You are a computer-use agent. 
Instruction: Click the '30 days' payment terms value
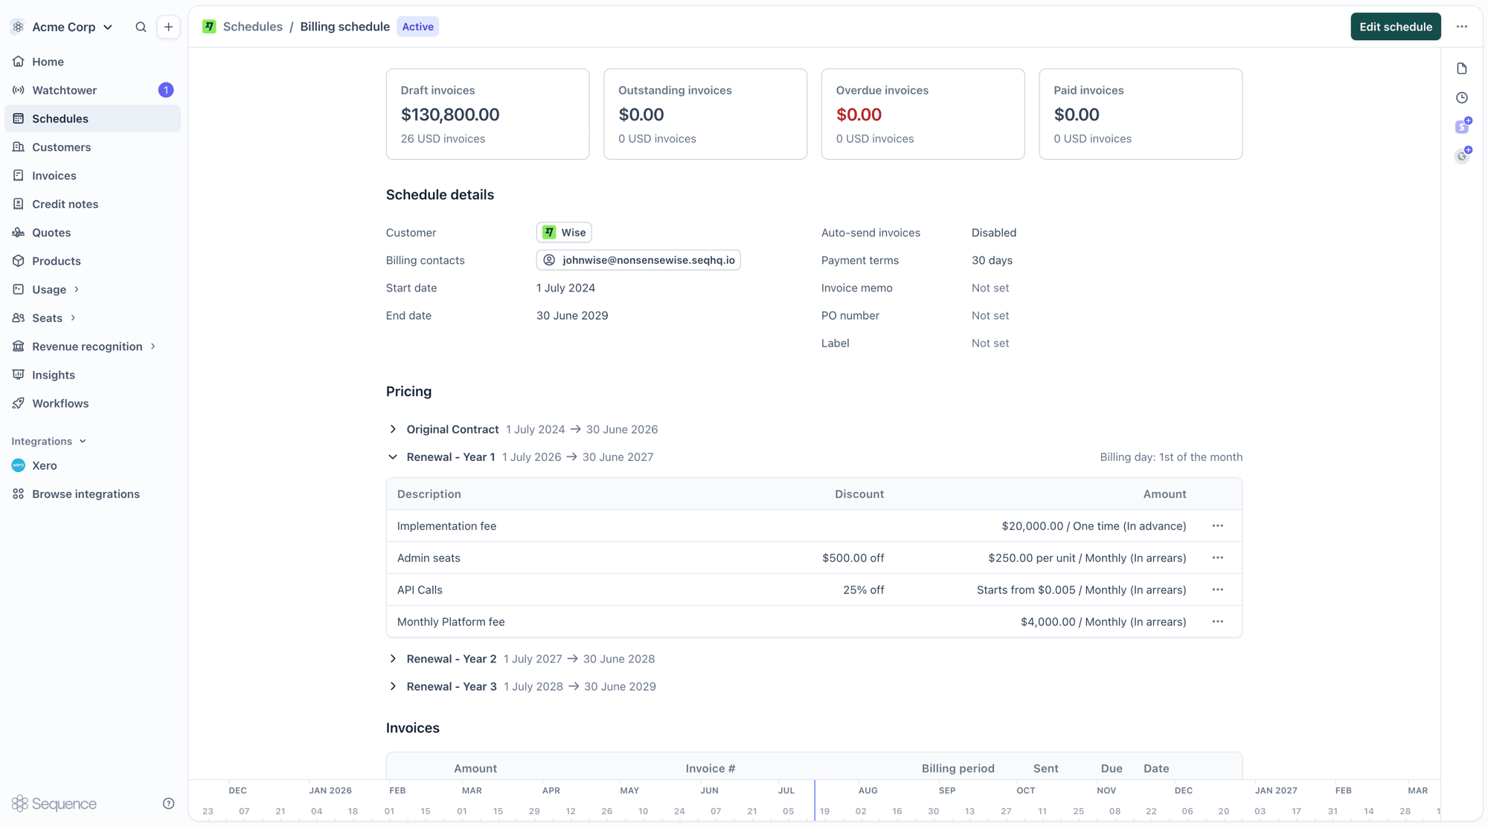pyautogui.click(x=992, y=260)
